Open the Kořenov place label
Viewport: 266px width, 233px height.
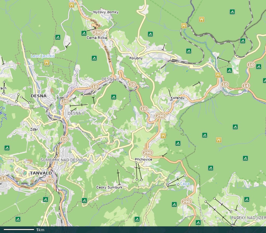point(177,98)
